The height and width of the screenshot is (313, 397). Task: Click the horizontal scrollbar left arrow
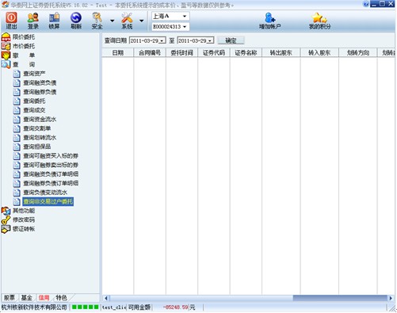click(106, 298)
